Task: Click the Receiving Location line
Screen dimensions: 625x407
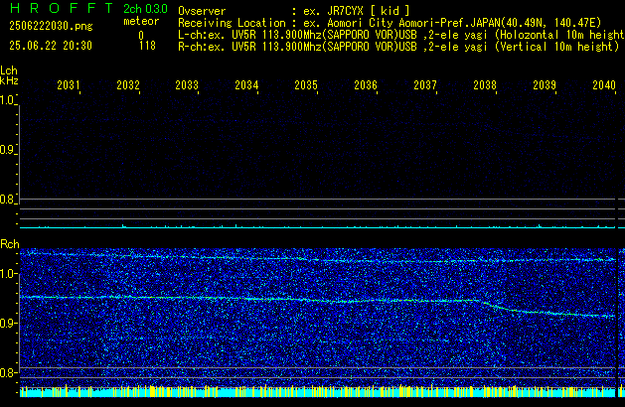Action: pos(390,23)
